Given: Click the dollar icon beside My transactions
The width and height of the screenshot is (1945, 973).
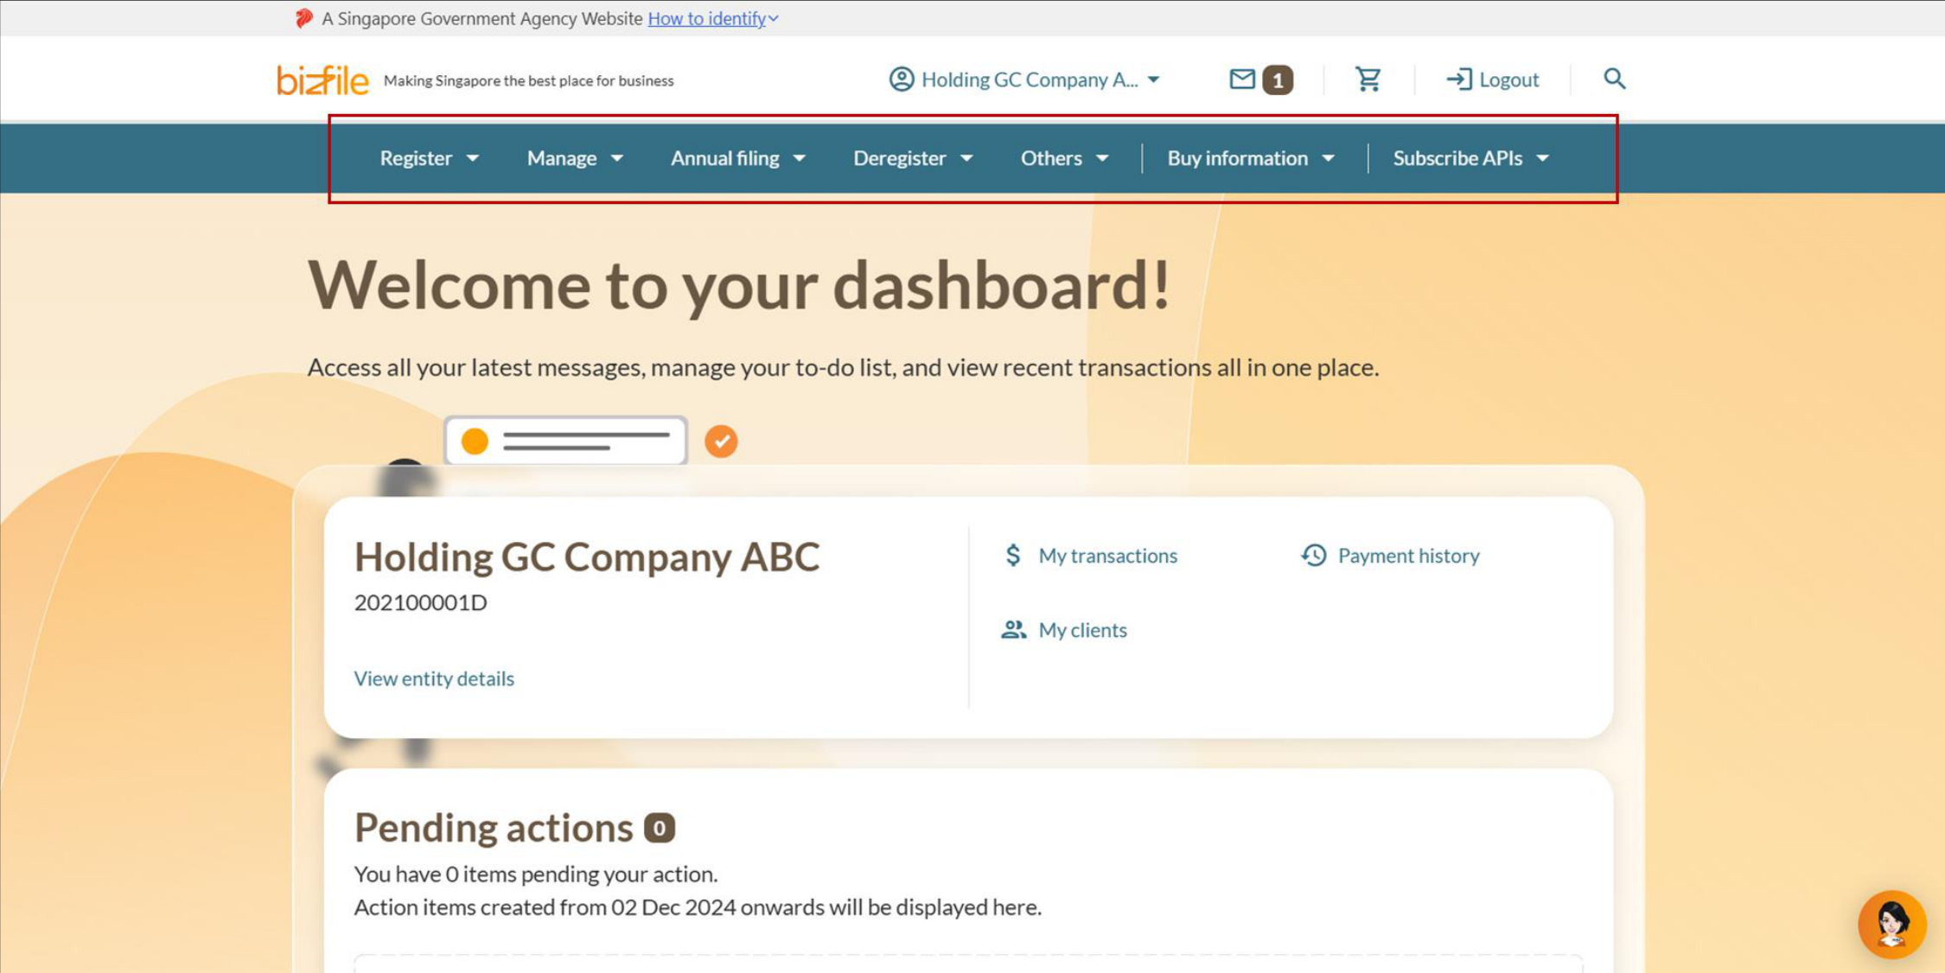Looking at the screenshot, I should tap(1013, 555).
